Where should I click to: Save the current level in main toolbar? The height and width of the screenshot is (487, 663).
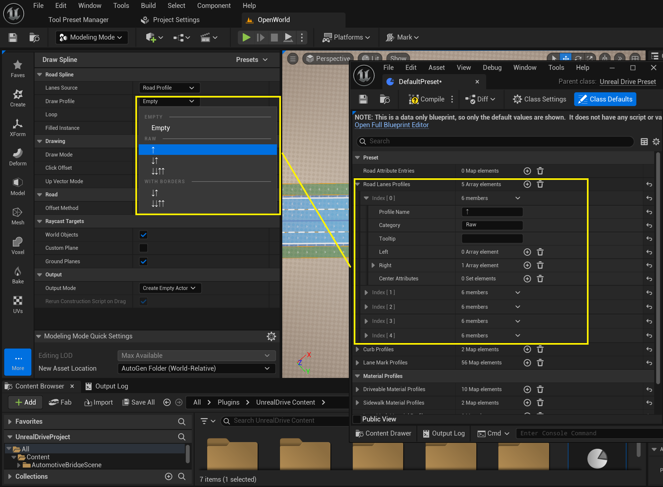13,38
